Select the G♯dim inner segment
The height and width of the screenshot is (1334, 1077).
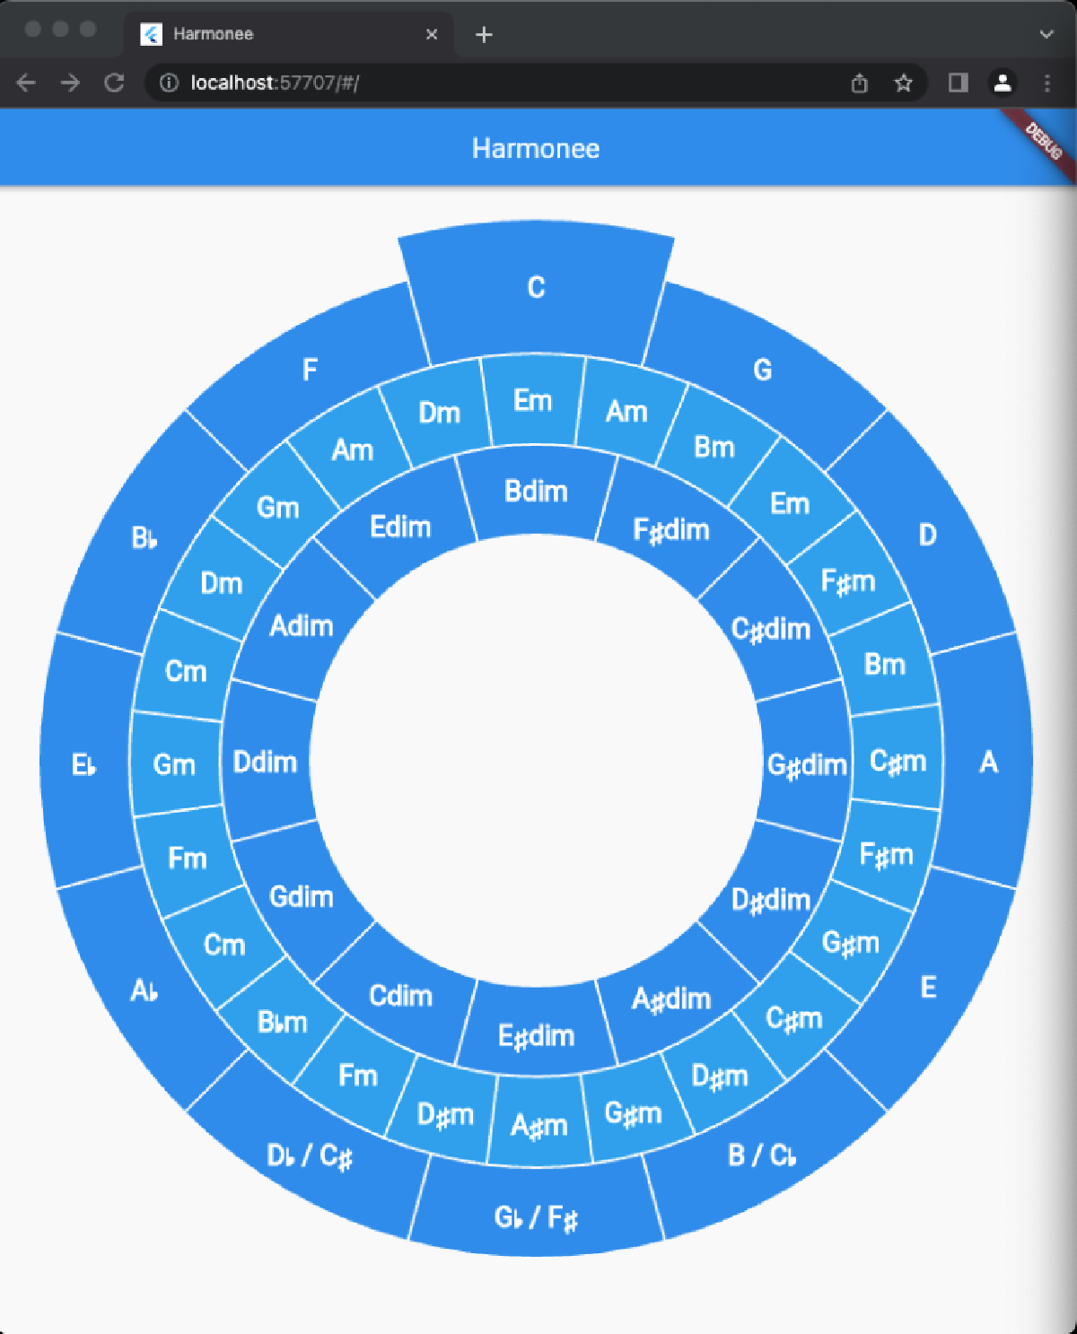tap(805, 765)
